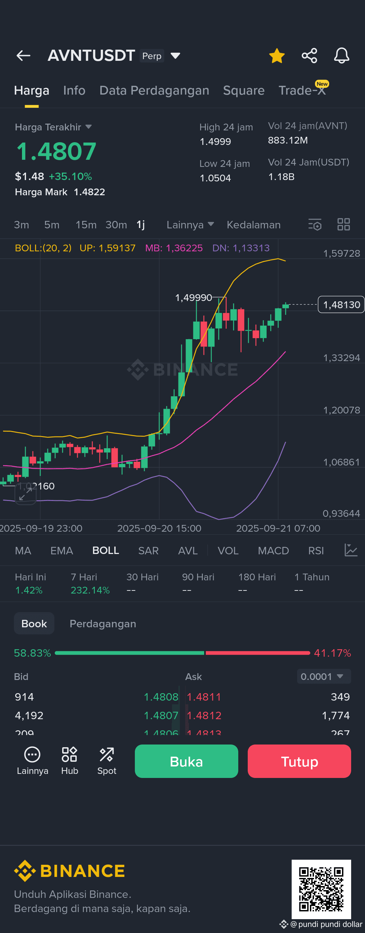Tap the ask price 1.4812
Image resolution: width=365 pixels, height=933 pixels.
coord(204,716)
